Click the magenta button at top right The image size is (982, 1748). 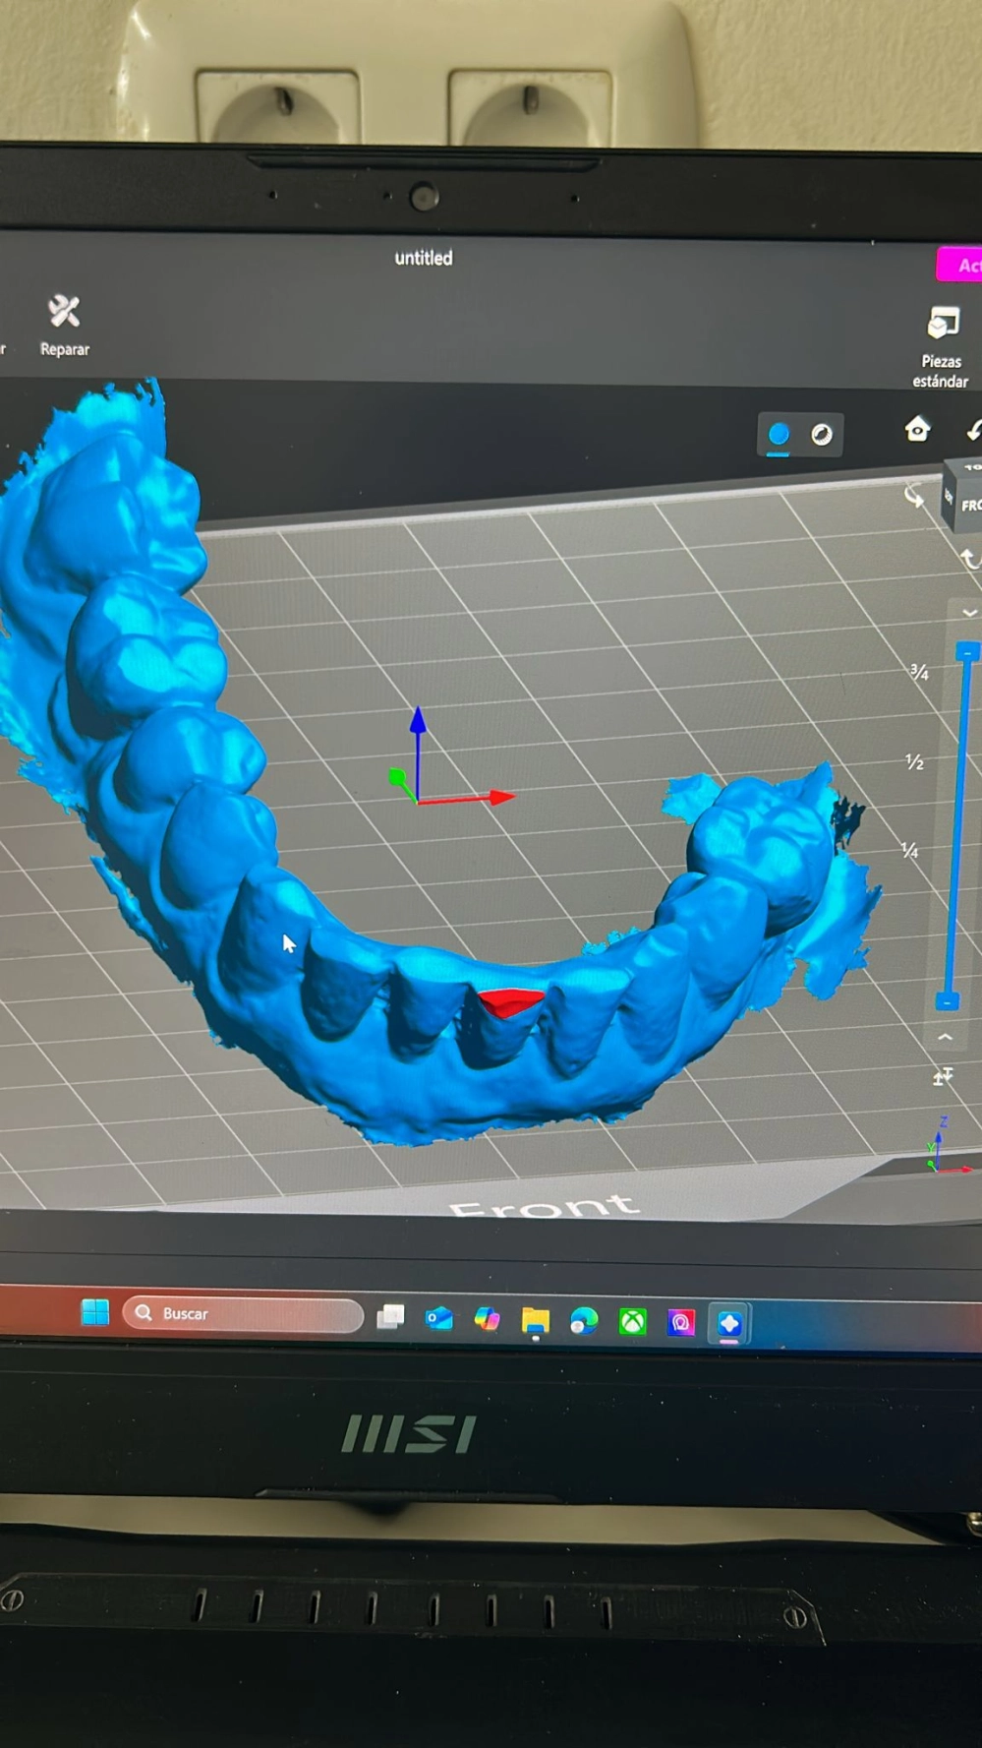(x=961, y=265)
